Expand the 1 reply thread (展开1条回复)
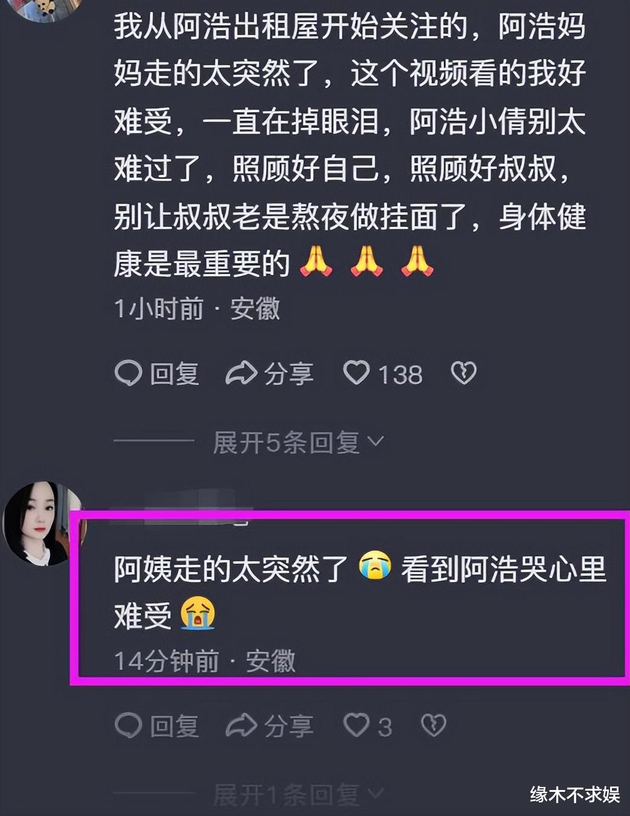Image resolution: width=630 pixels, height=816 pixels. [x=298, y=794]
